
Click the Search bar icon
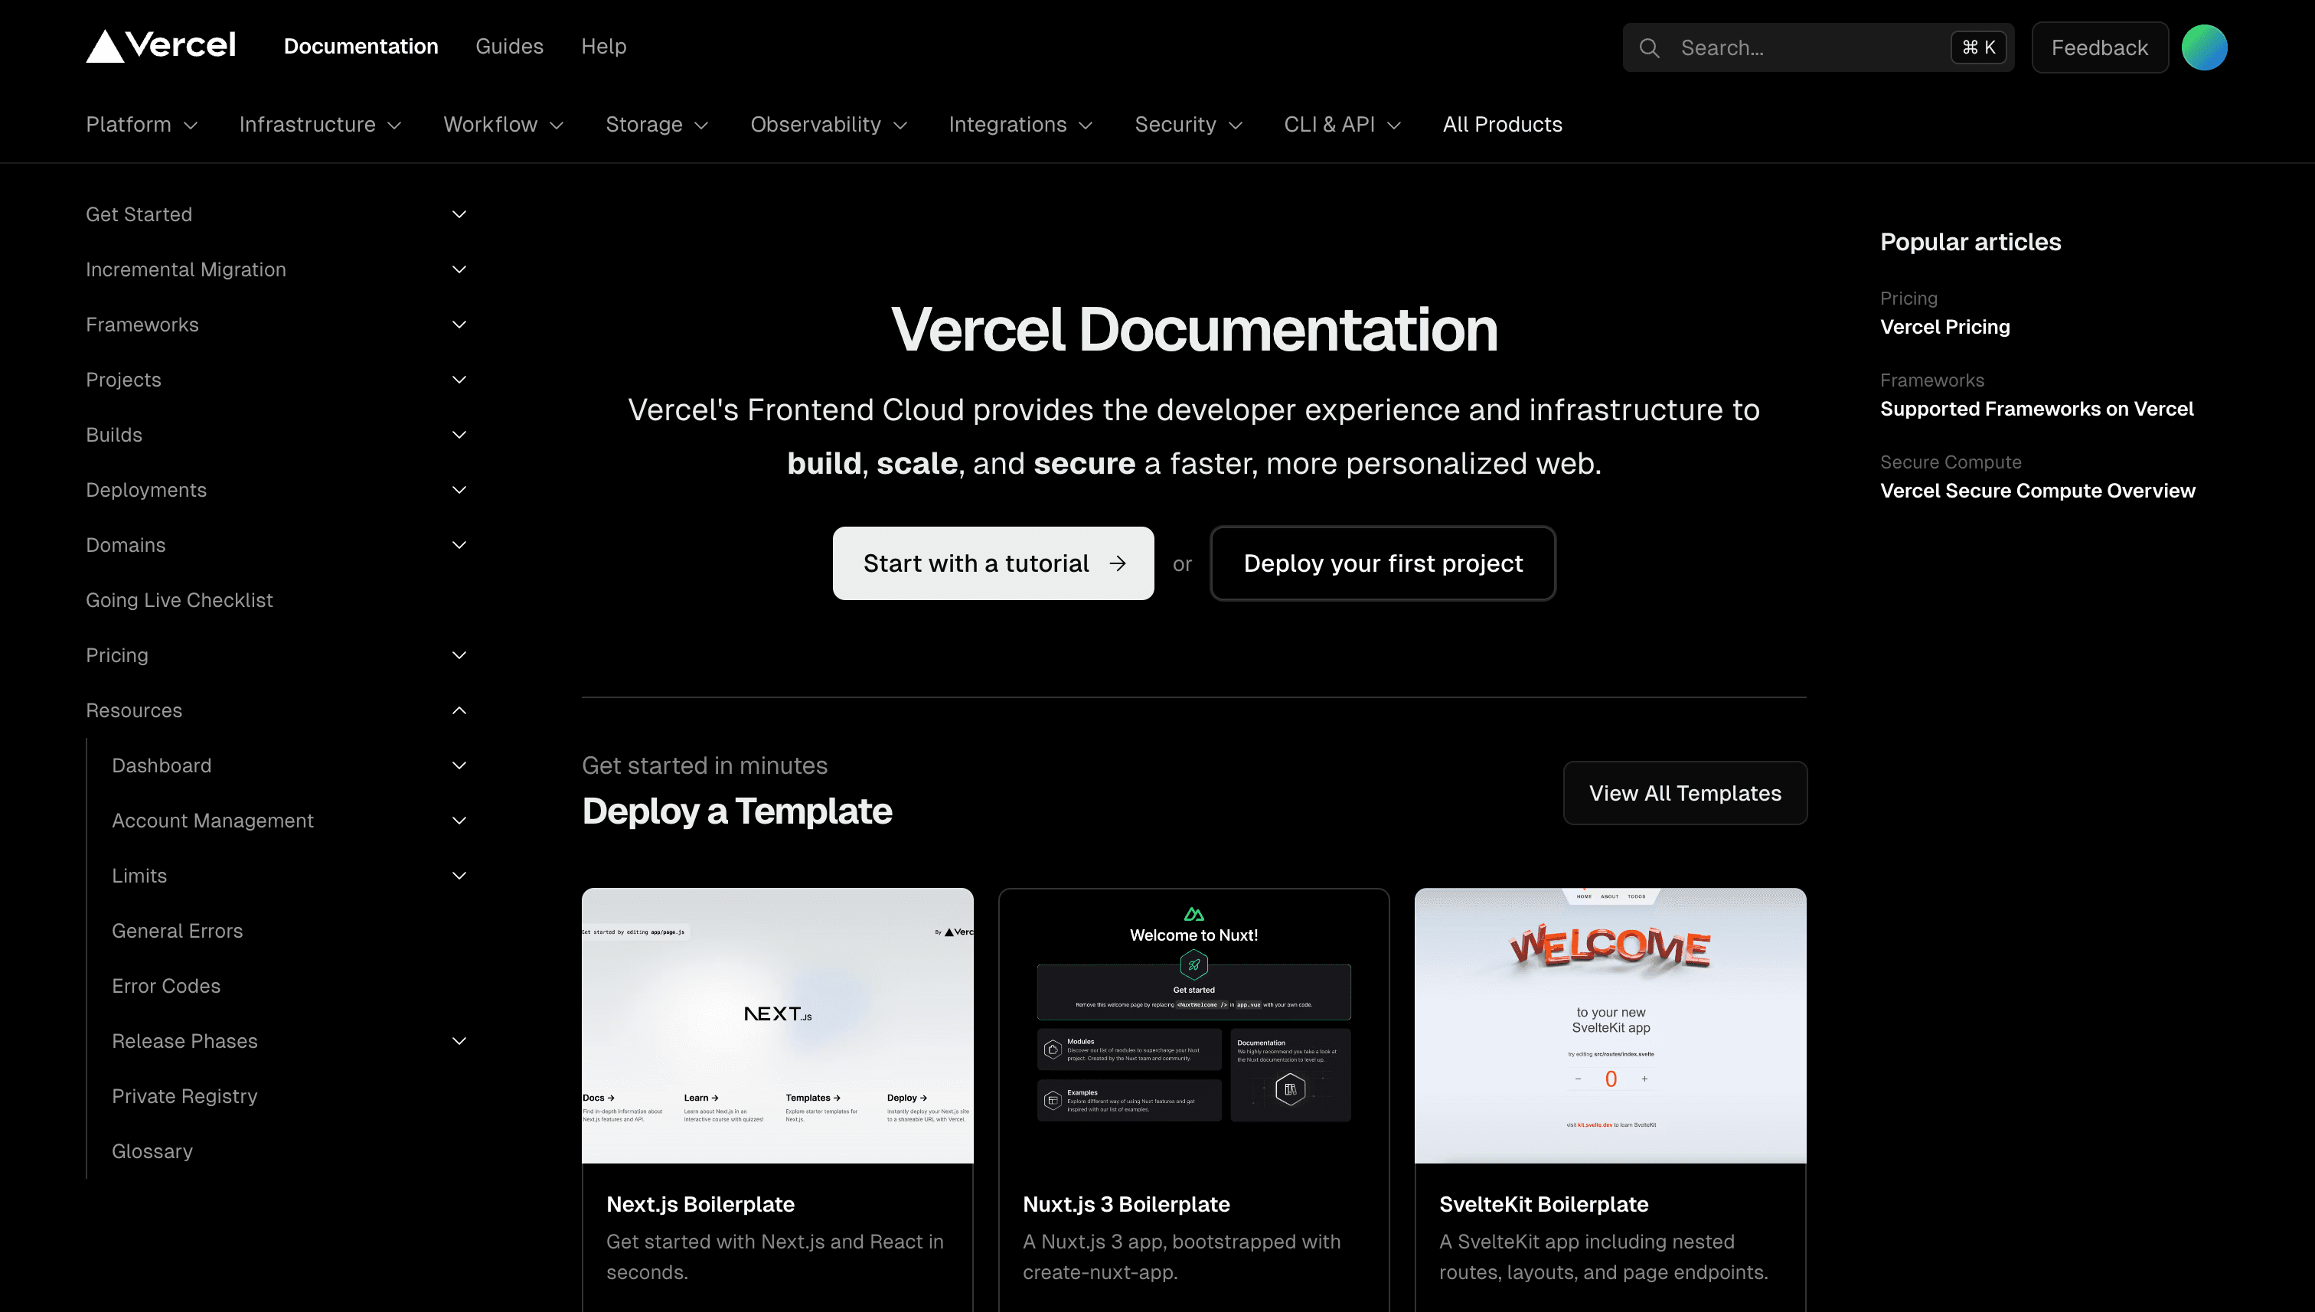(1649, 46)
